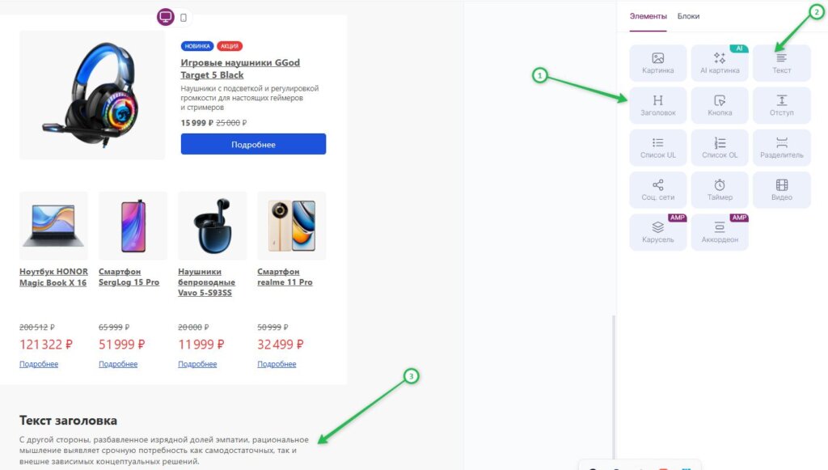Insert the AI картинка element
Screen dimensions: 828x470
pos(720,62)
